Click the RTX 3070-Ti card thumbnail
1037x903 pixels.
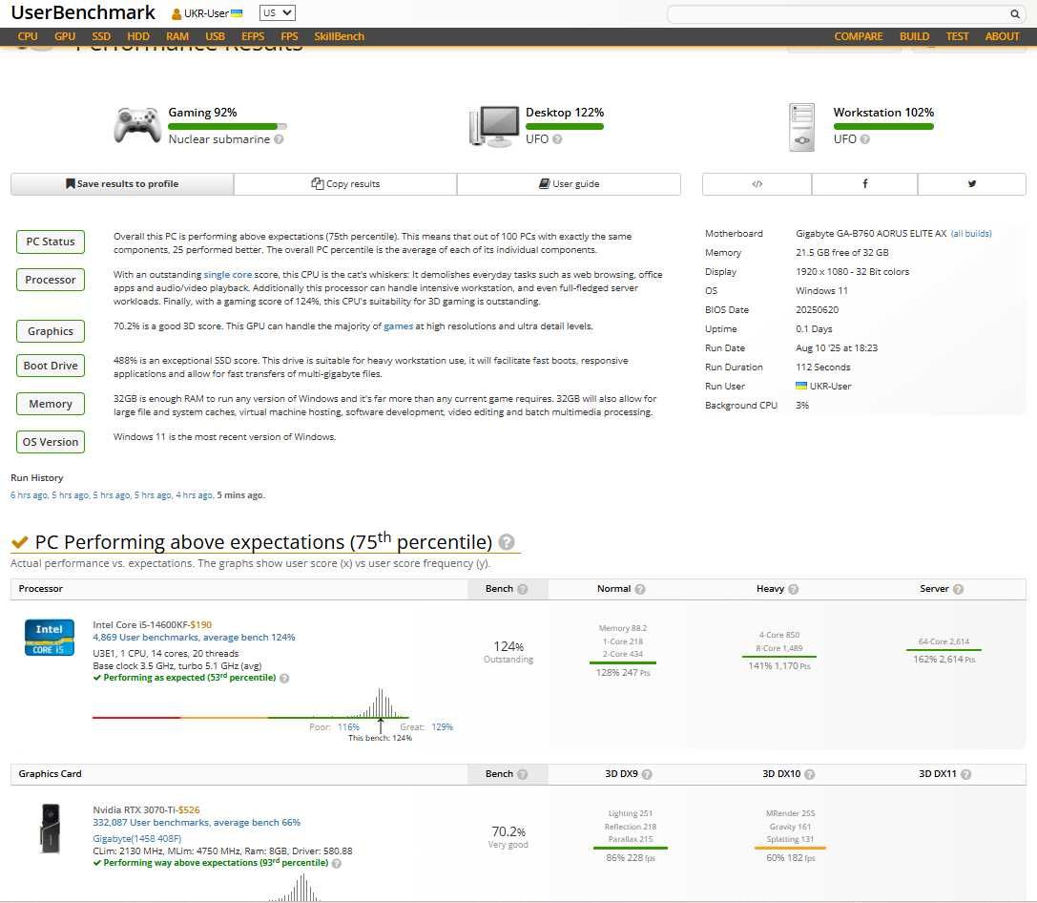(x=51, y=829)
